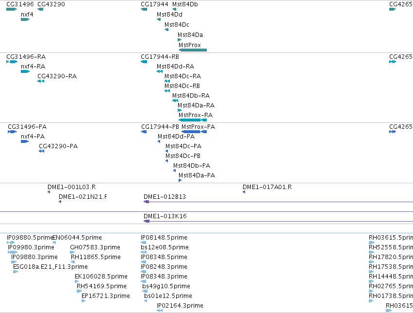Viewport: 413px width, 313px height.
Task: Open the MstProx gene feature
Action: pos(193,50)
